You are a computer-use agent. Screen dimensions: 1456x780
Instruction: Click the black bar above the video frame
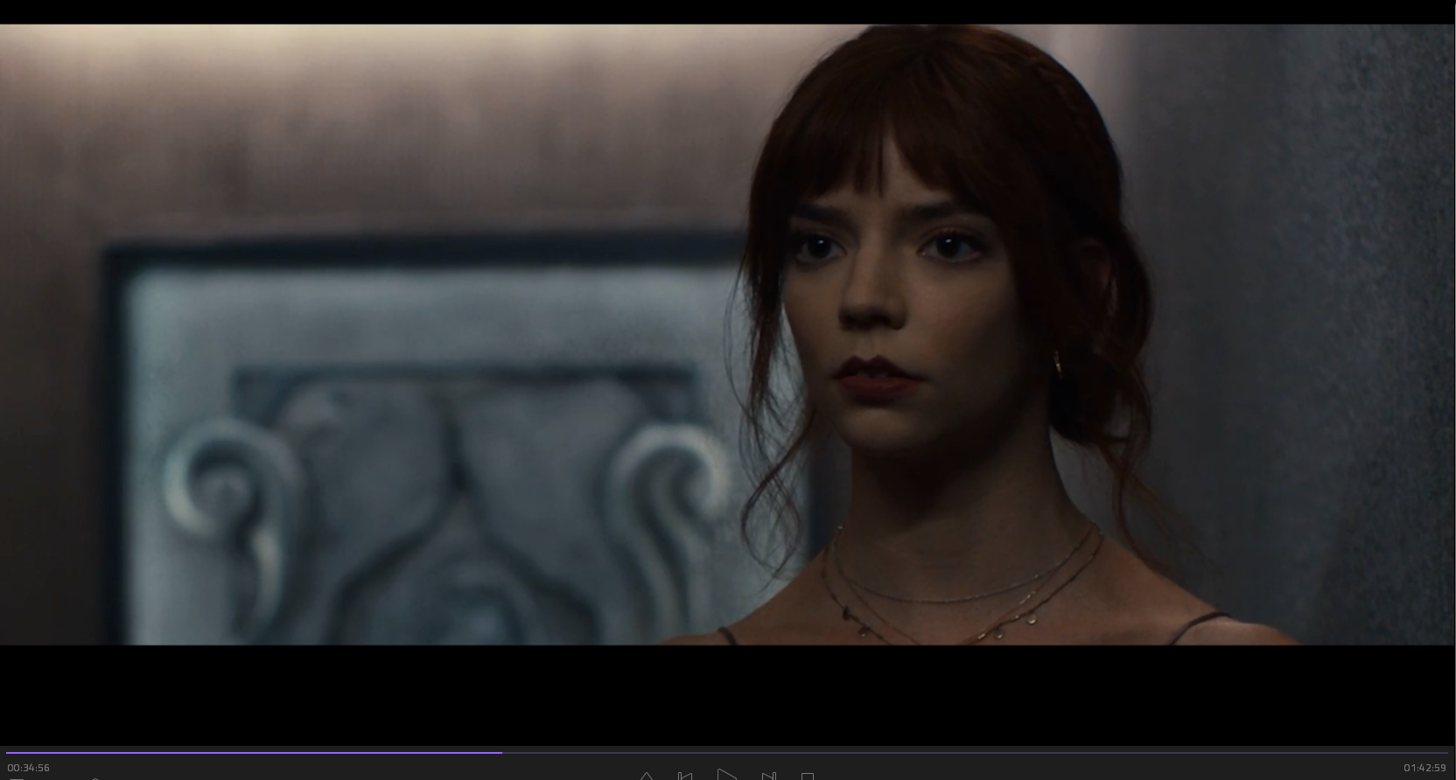tap(726, 11)
